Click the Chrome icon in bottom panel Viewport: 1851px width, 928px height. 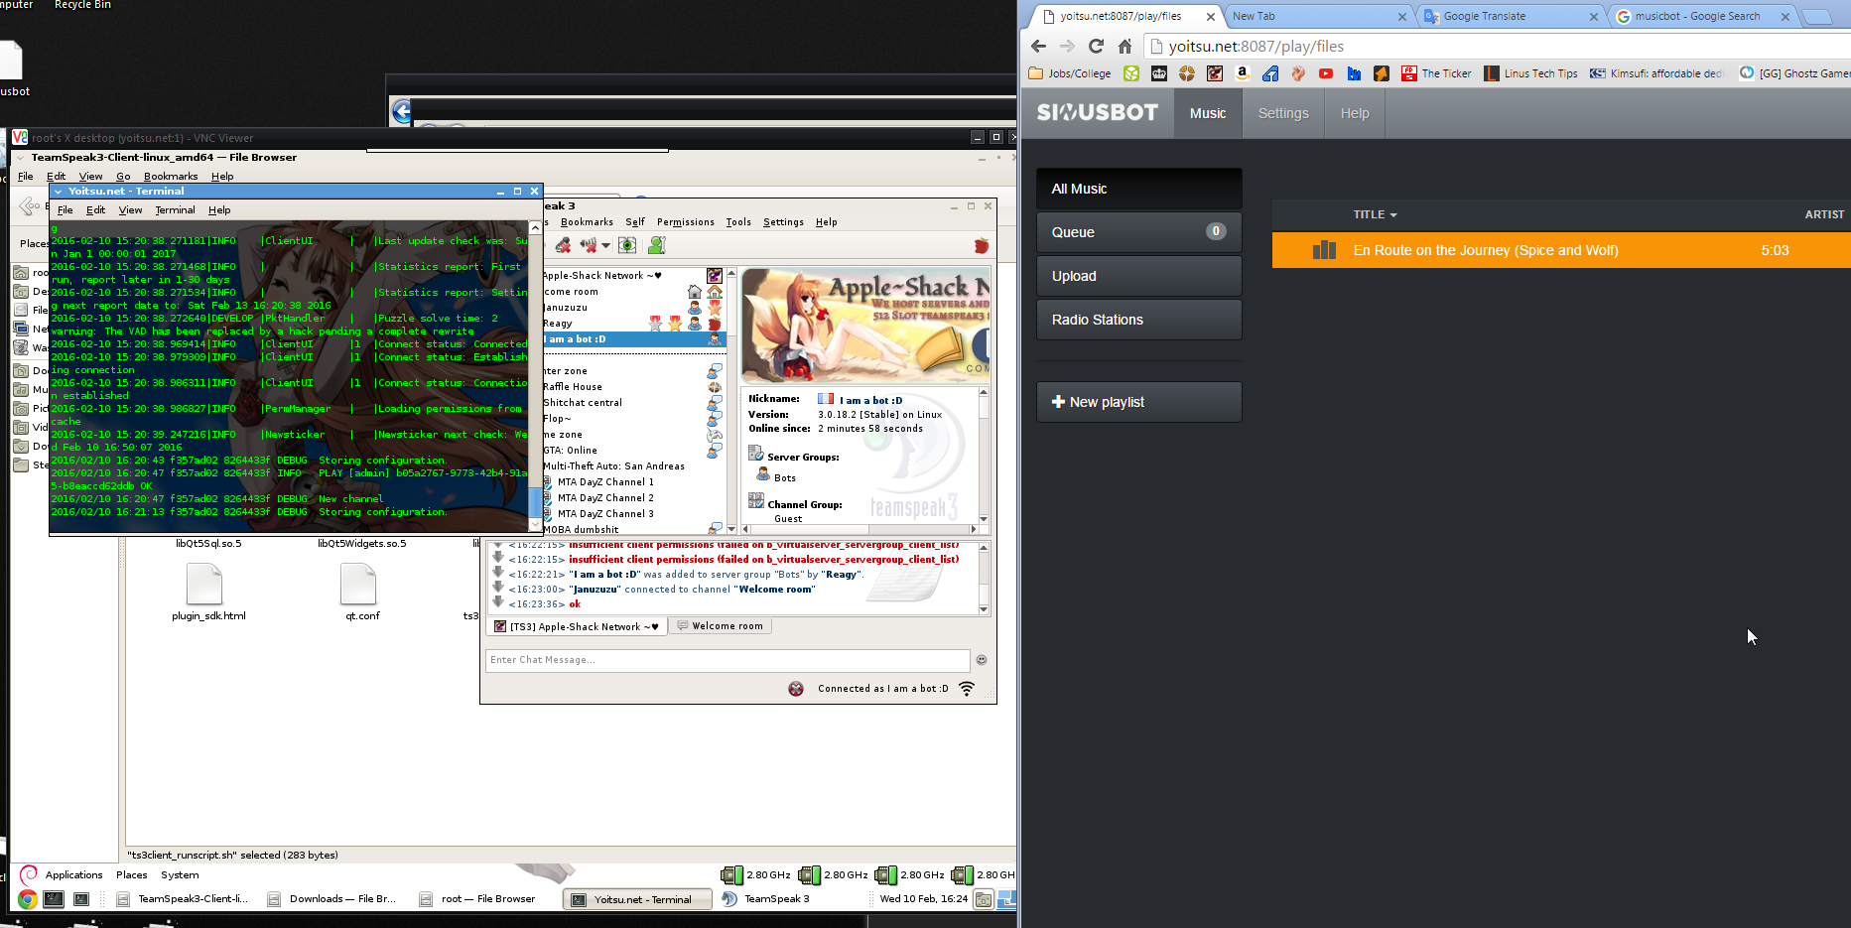[28, 899]
